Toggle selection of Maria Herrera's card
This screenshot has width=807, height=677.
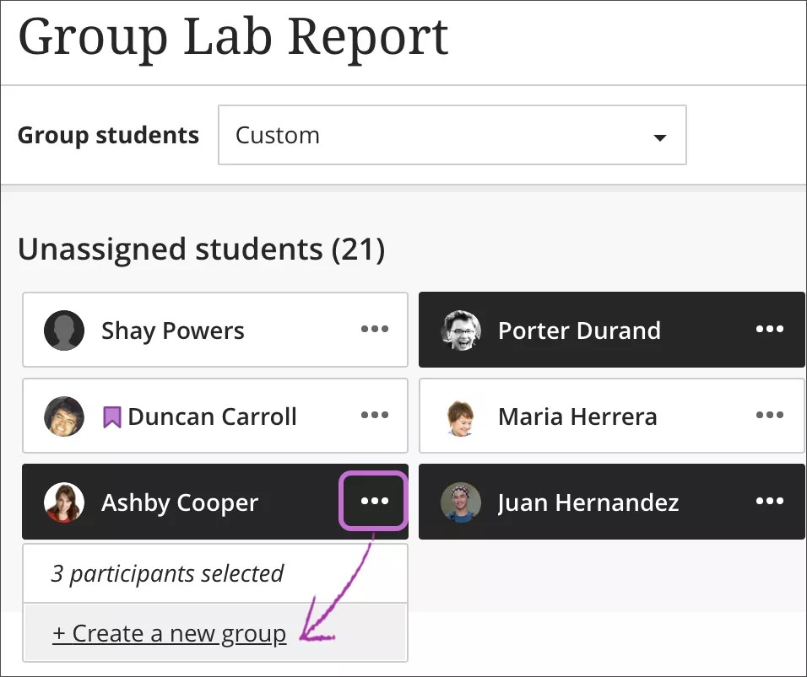pos(591,416)
